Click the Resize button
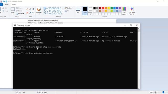 pyautogui.click(x=19, y=11)
